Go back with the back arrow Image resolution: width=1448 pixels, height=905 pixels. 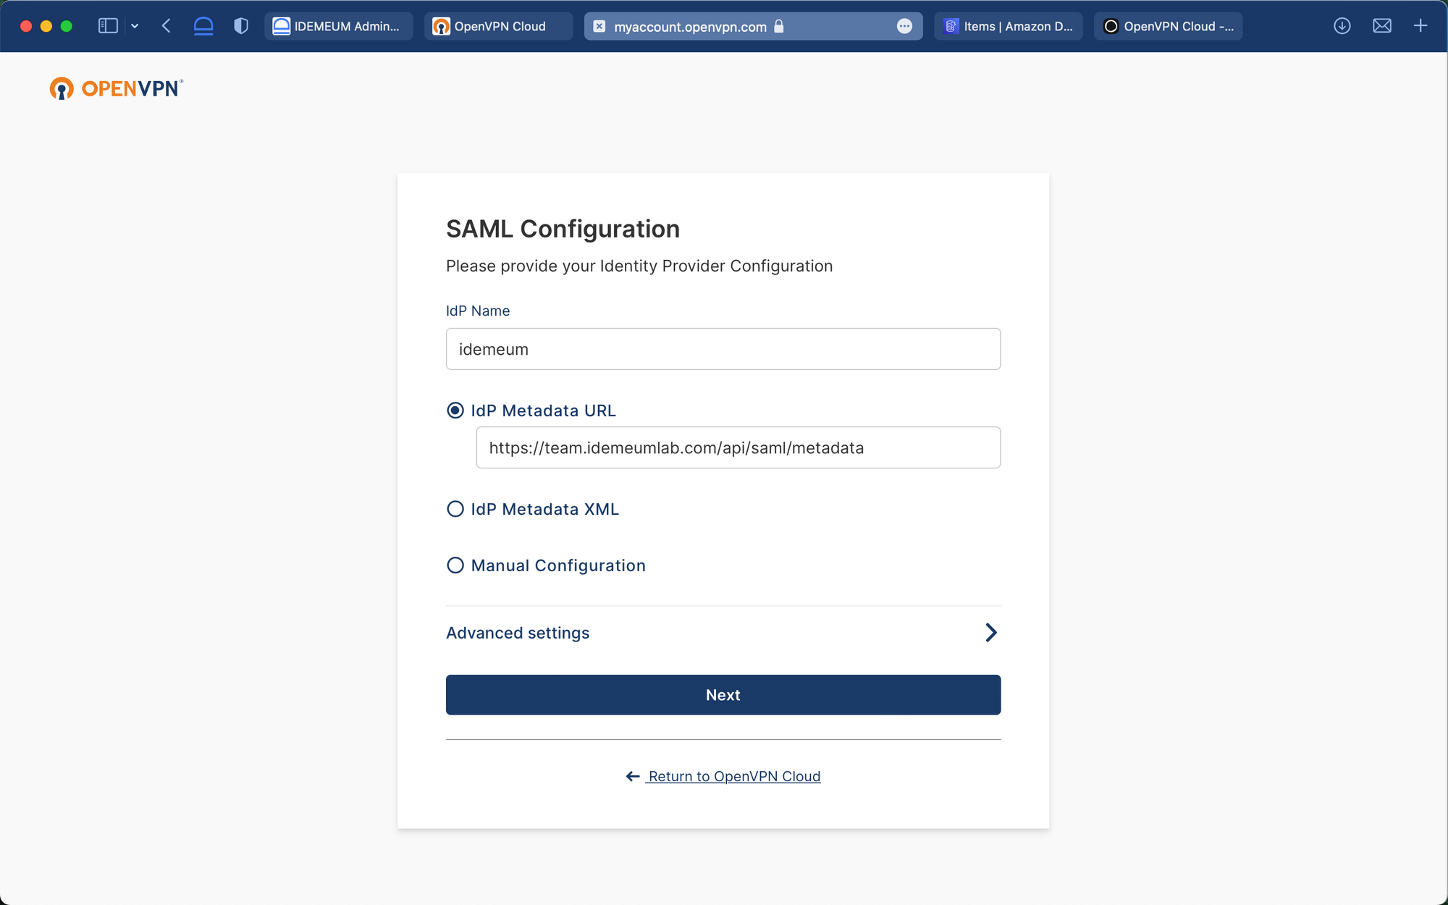click(x=167, y=26)
